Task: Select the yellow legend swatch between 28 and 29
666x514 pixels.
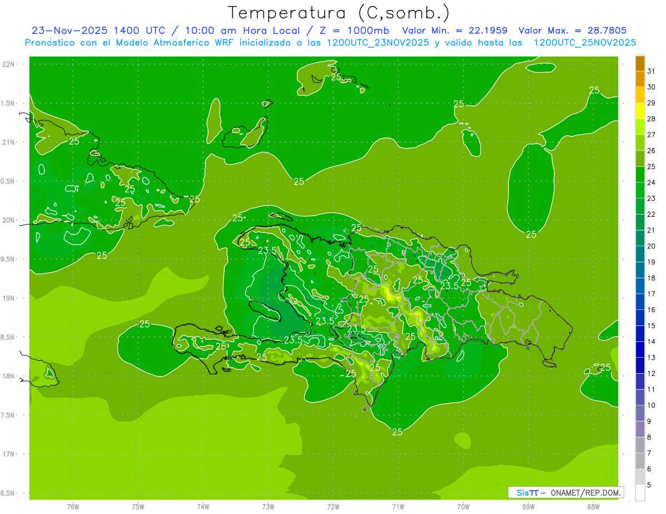Action: click(640, 110)
